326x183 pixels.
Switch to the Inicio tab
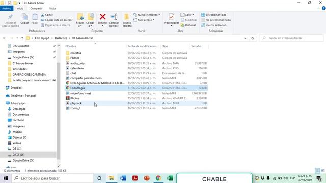(x=20, y=8)
